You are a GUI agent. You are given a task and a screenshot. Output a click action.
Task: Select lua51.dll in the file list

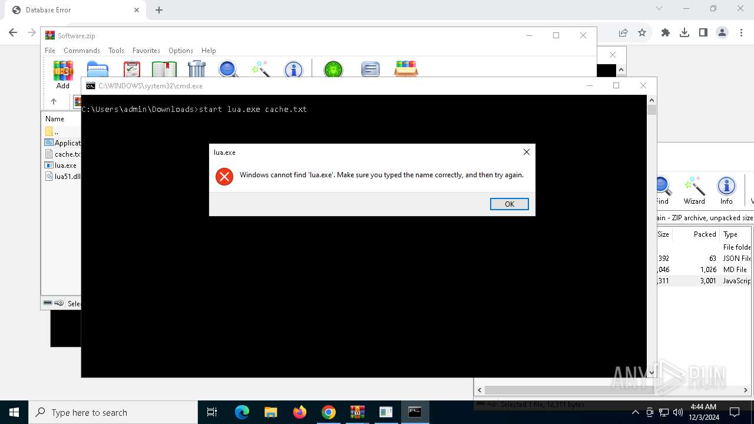click(x=62, y=177)
